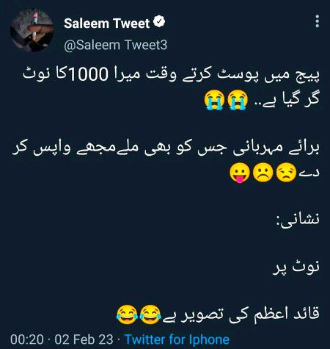
Task: Click the 00:20 timestamp
Action: (27, 340)
